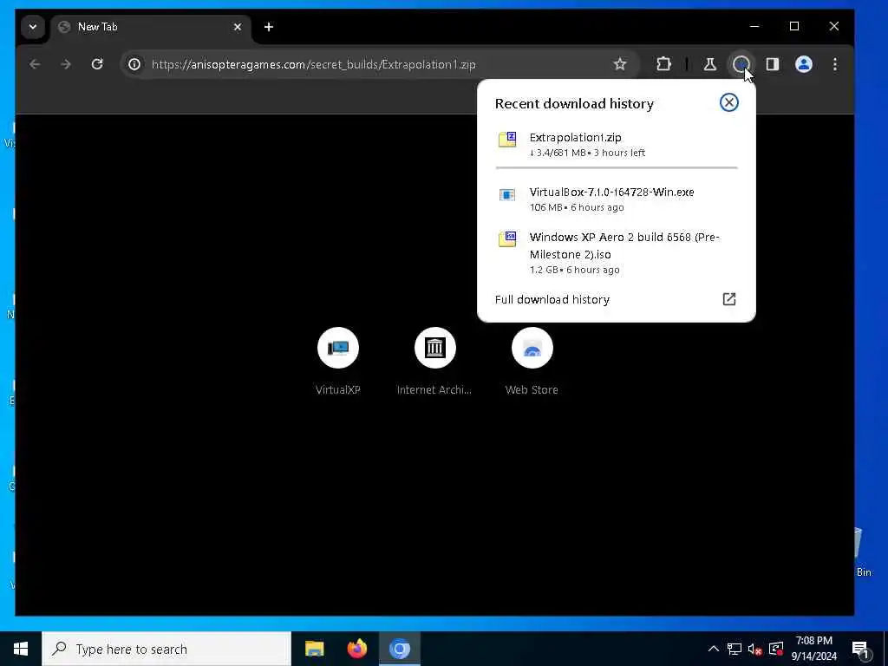
Task: Click Extrapolation1.zip file icon
Action: click(x=507, y=140)
